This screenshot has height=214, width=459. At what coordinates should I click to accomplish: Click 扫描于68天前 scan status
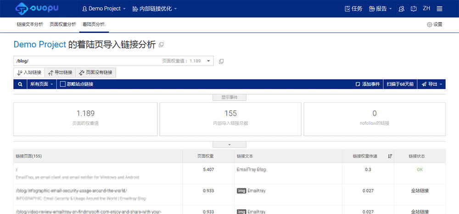(x=400, y=84)
